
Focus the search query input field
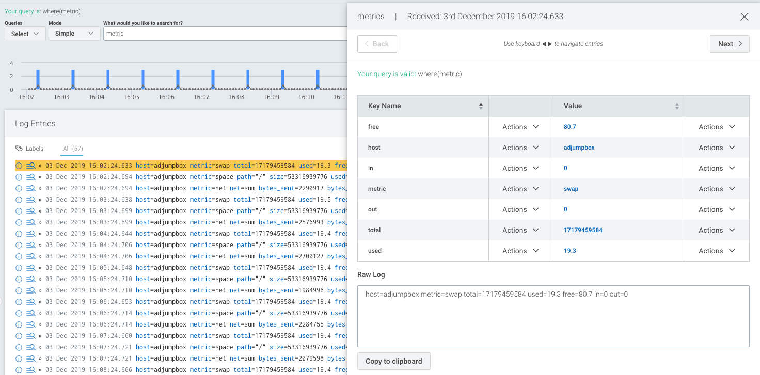pos(225,34)
